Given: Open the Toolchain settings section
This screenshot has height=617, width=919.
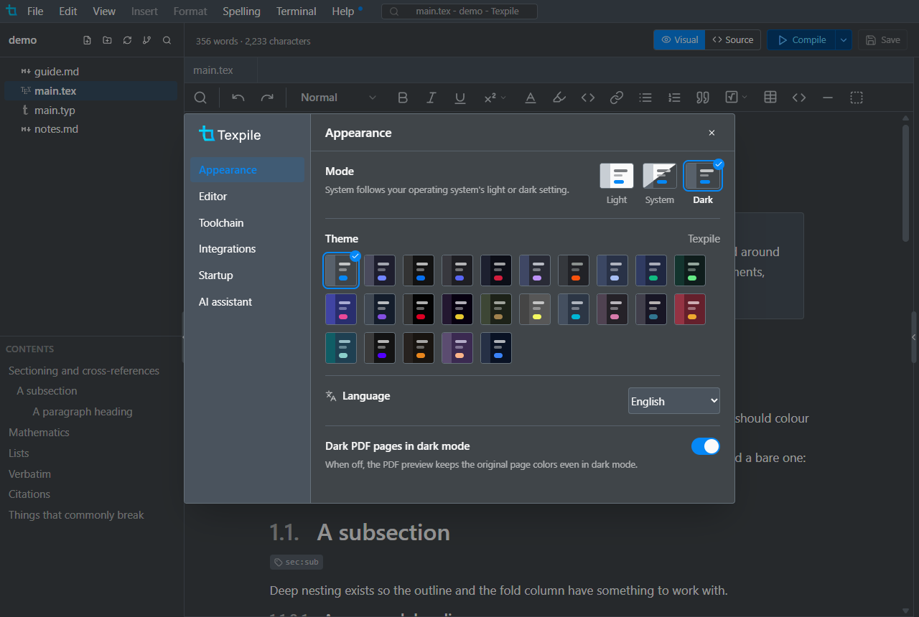Looking at the screenshot, I should [x=248, y=223].
